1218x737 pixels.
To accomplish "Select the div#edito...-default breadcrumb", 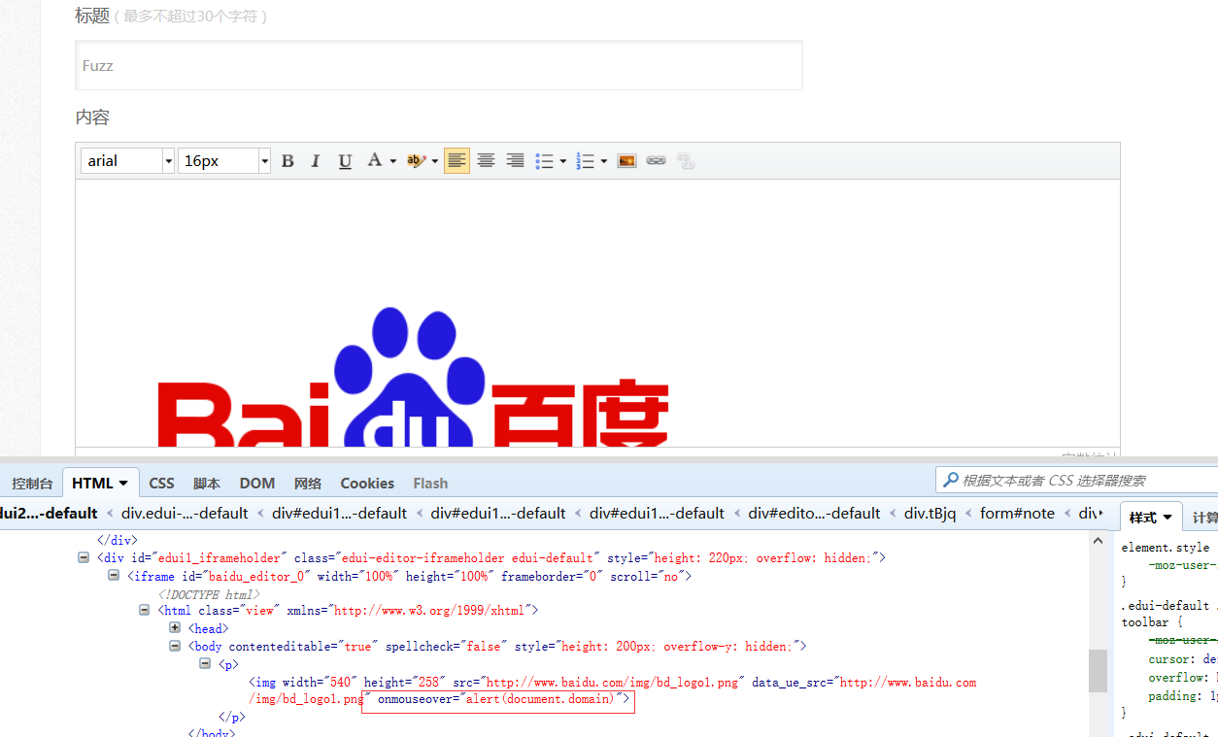I will tap(814, 513).
